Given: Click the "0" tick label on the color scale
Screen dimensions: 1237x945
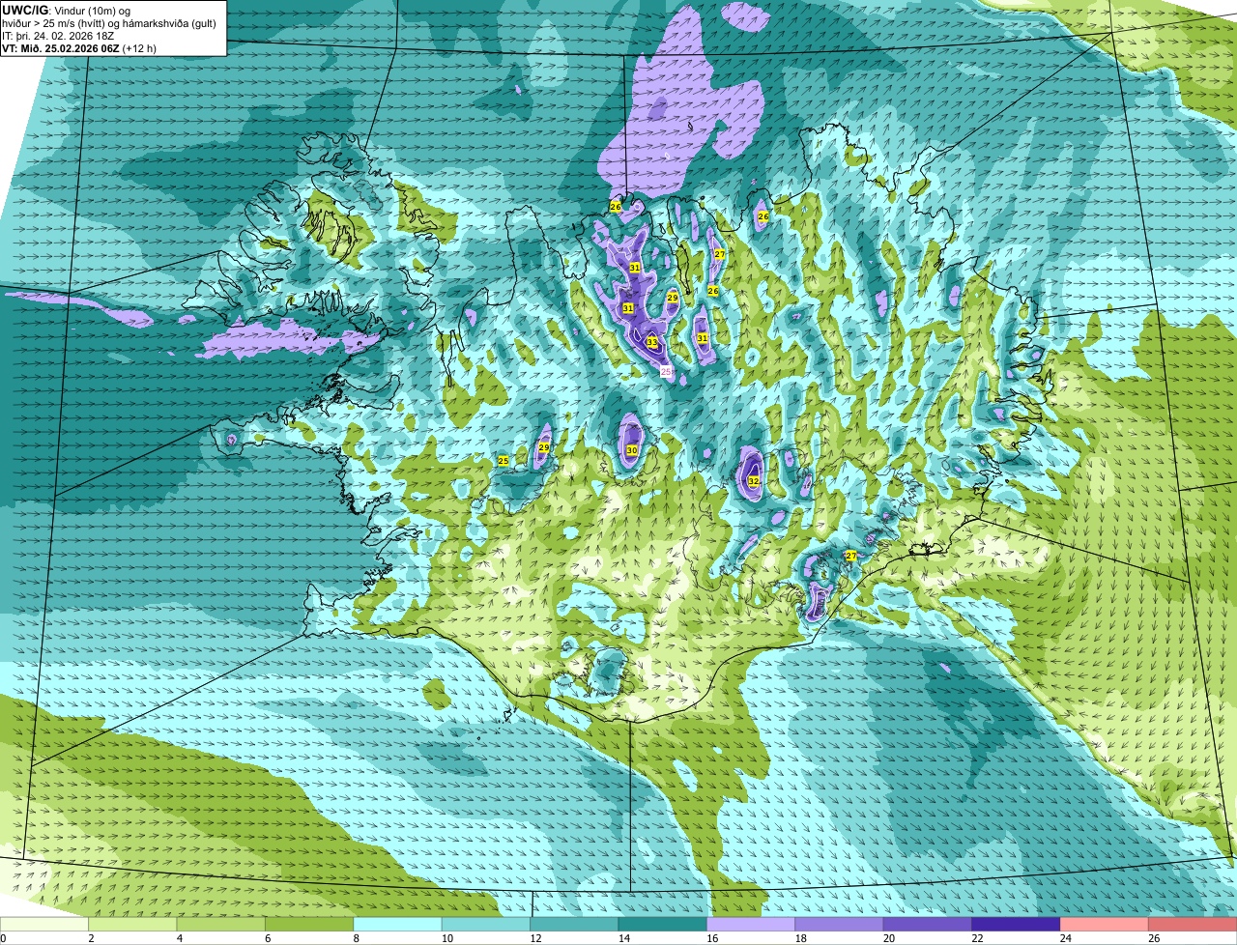Looking at the screenshot, I should 3,938.
